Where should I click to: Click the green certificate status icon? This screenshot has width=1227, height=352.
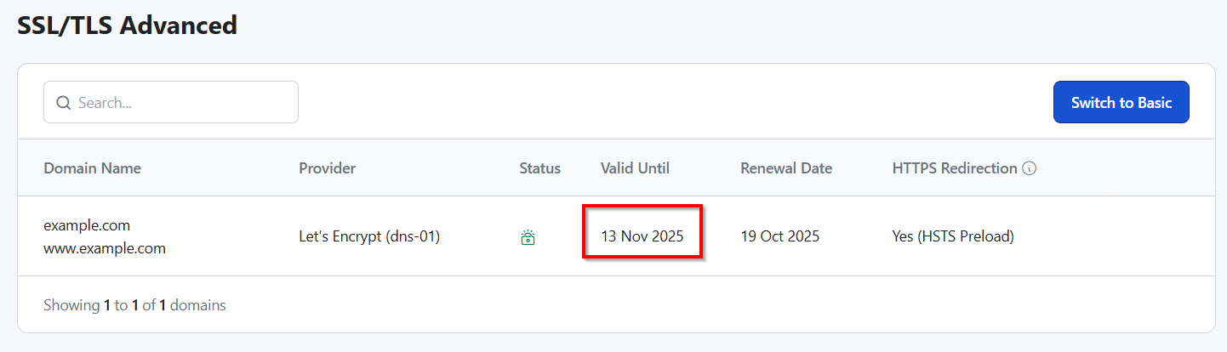[528, 237]
